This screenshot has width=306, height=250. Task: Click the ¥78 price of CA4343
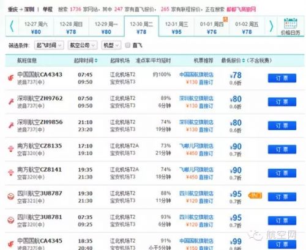[x=236, y=75]
